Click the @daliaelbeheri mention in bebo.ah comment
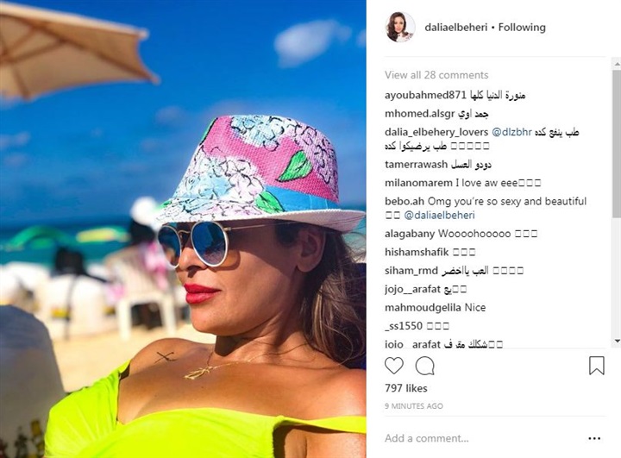Screen dimensions: 621x458 tap(439, 215)
